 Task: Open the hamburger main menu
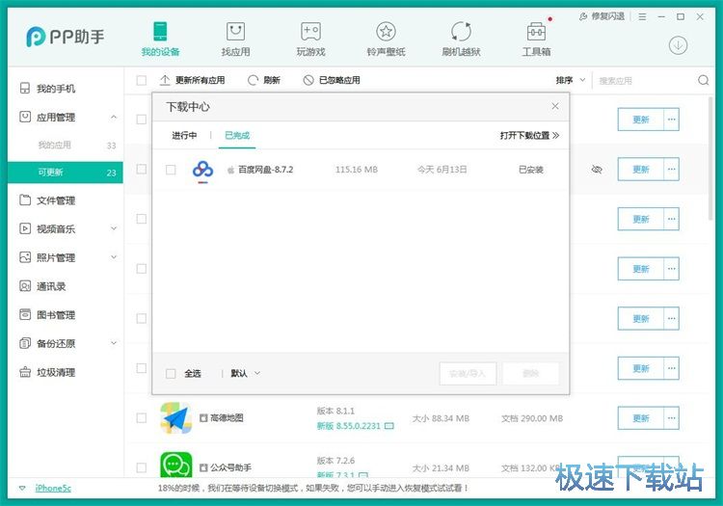pos(642,16)
